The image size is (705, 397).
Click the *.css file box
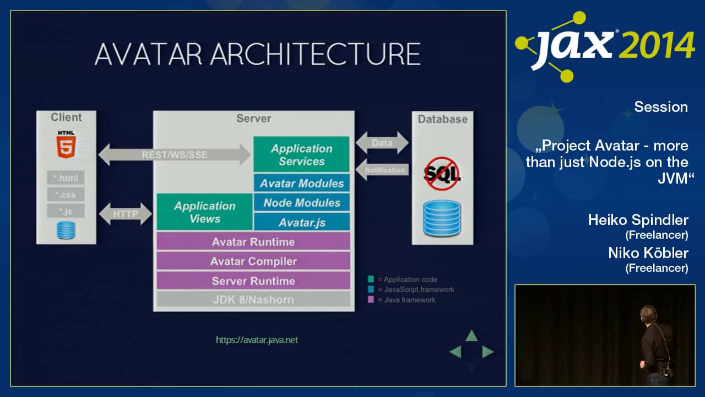tap(66, 194)
